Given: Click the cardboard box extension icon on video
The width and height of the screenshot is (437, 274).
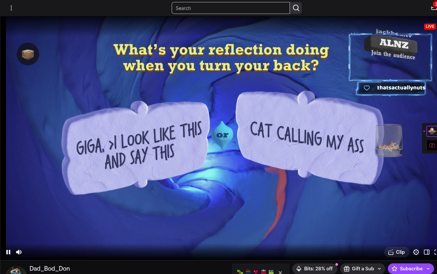Looking at the screenshot, I should [x=28, y=54].
